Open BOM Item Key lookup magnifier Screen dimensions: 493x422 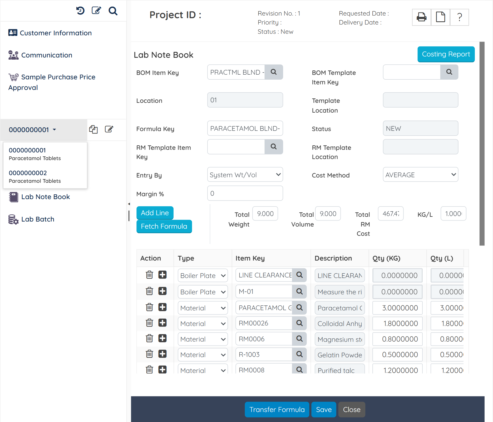(x=274, y=72)
